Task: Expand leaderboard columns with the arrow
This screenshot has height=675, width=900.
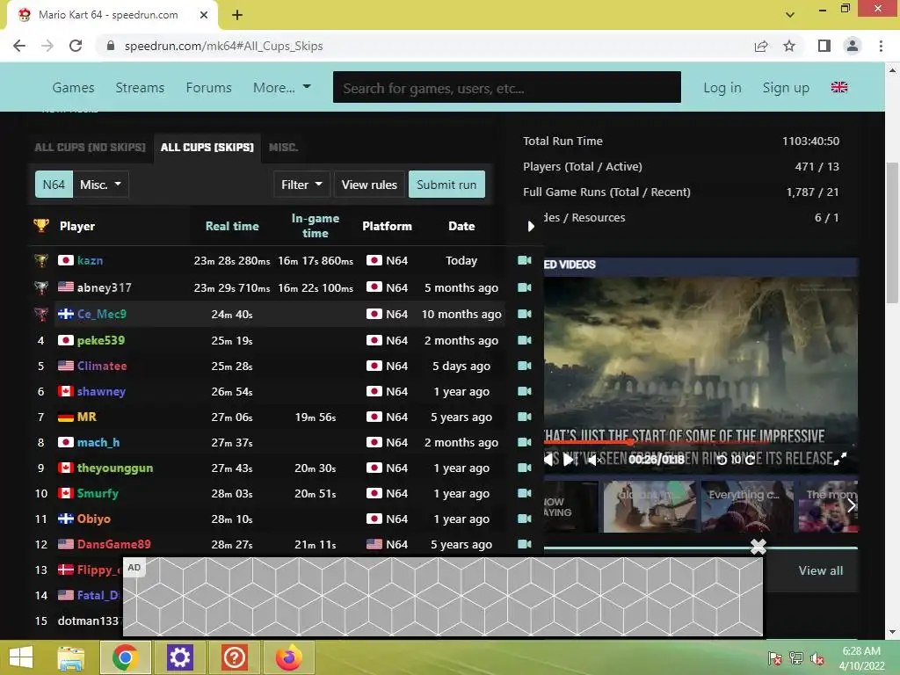Action: click(x=531, y=226)
